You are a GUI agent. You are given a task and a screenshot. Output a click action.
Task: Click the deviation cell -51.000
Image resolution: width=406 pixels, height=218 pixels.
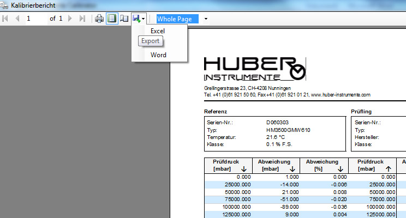coord(289,199)
